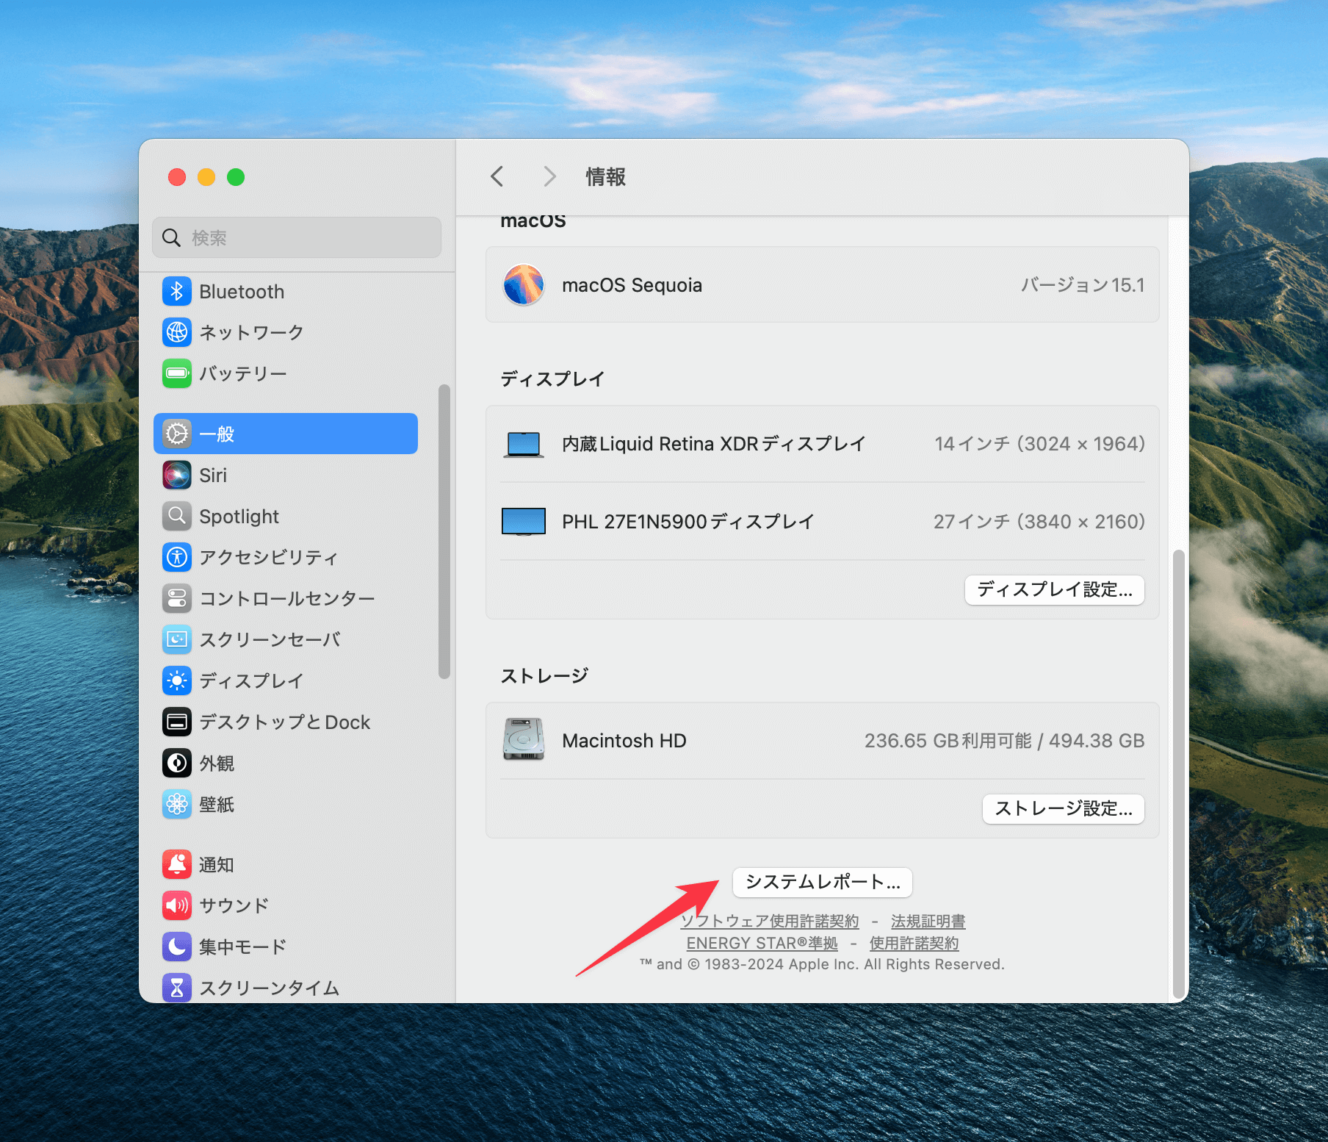
Task: Open the コントロールセンター icon
Action: (176, 598)
